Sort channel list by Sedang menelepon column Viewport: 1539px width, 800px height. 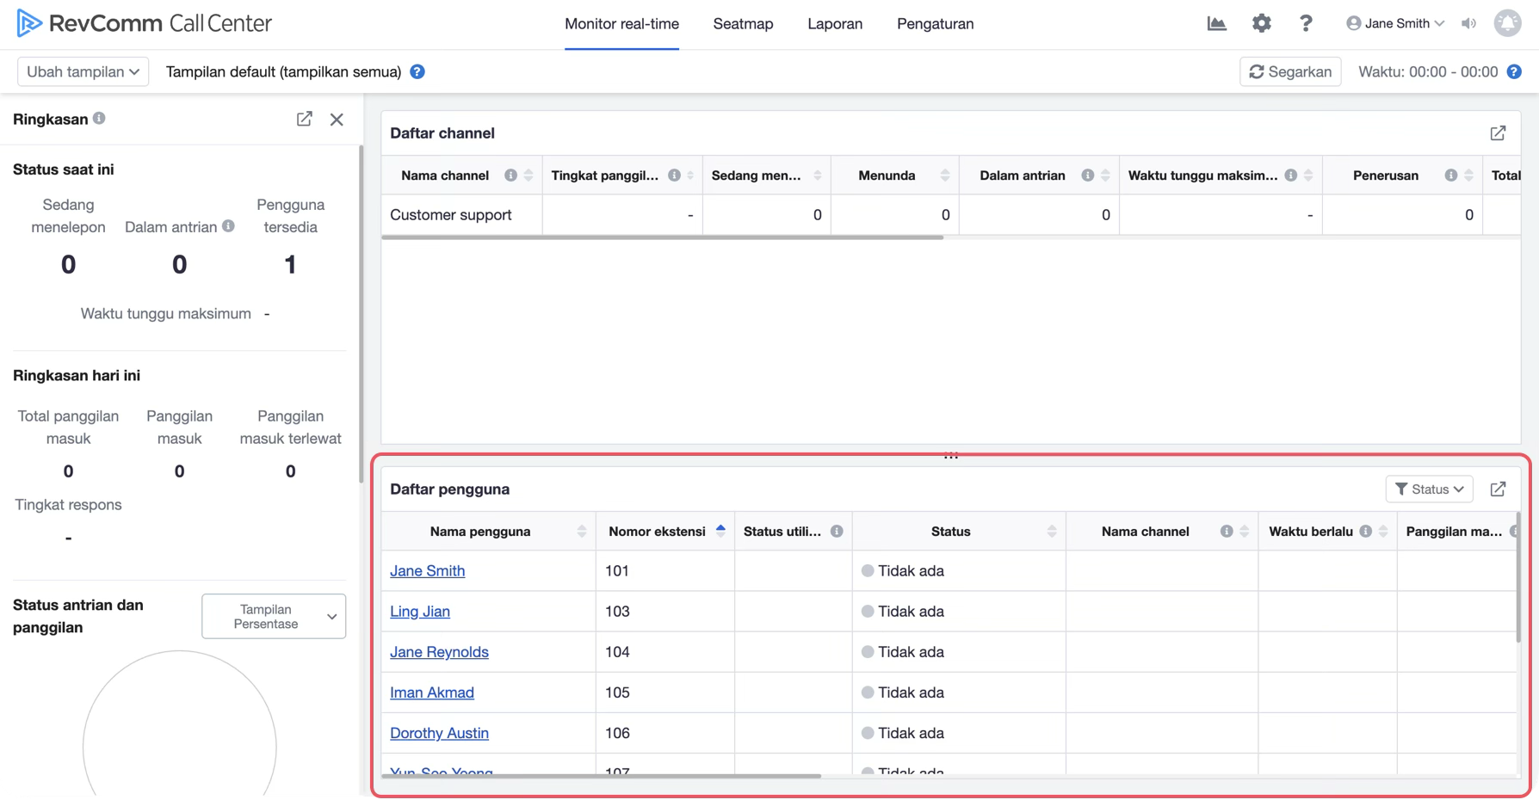(818, 175)
